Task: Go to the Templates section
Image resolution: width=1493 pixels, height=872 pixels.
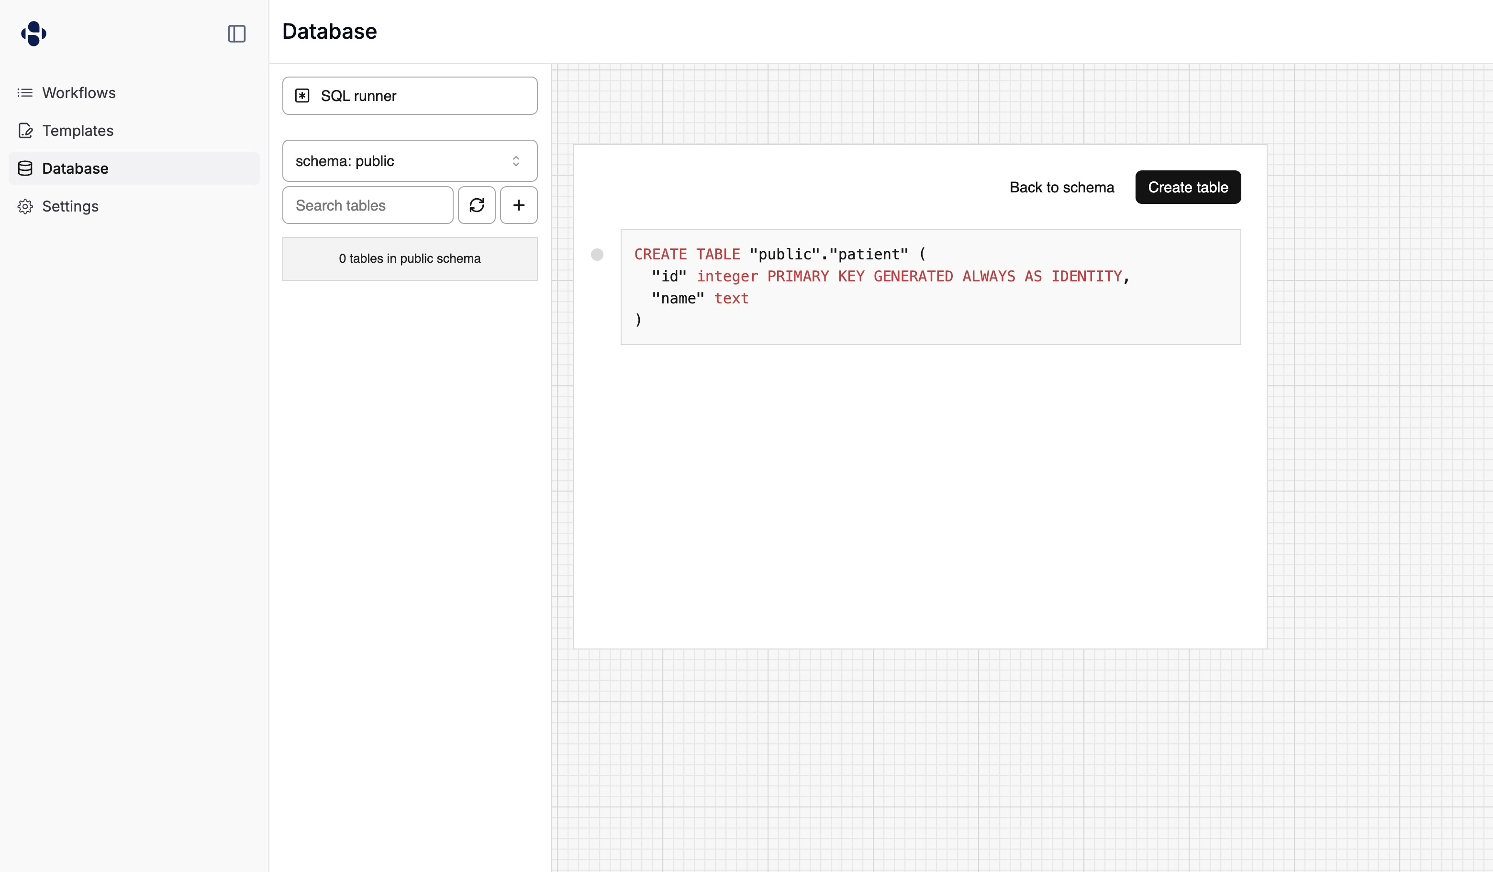Action: tap(78, 131)
